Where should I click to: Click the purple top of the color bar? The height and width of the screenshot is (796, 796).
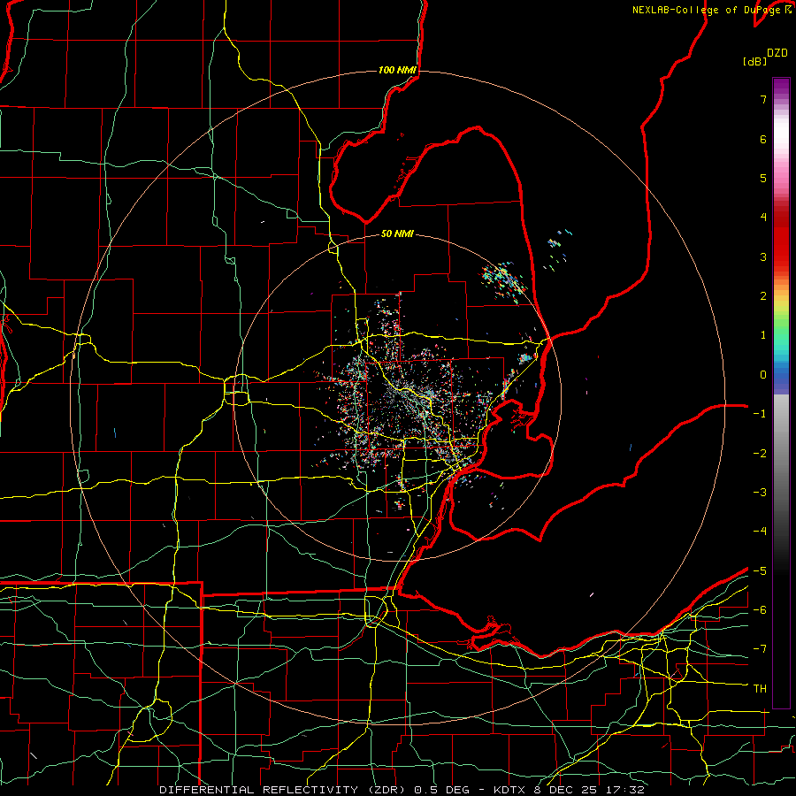click(781, 88)
